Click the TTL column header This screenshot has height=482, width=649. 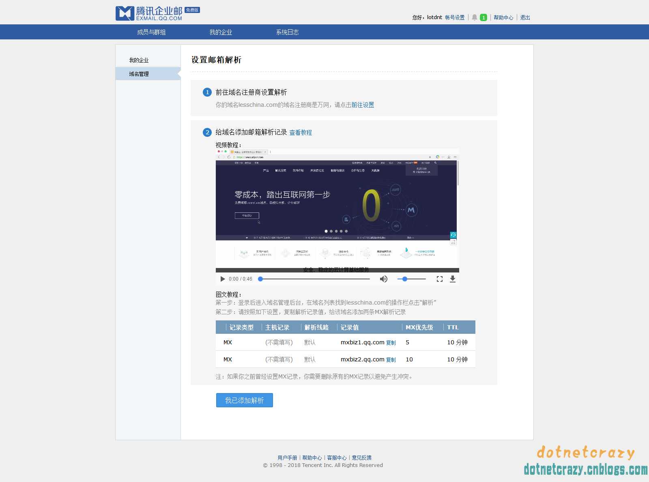click(x=453, y=327)
